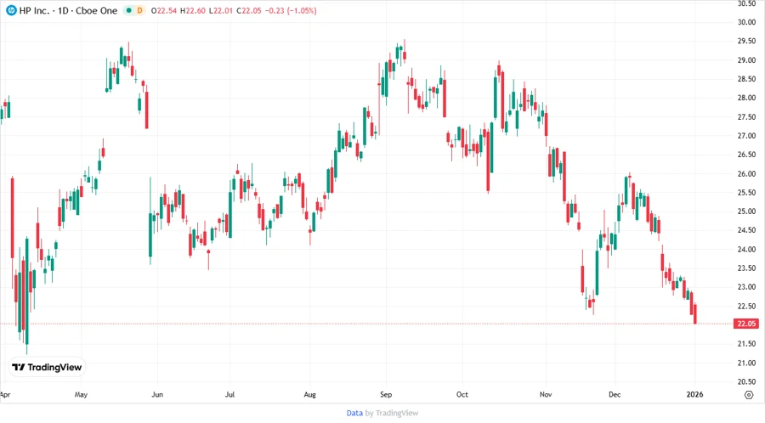
Task: Click the green market status dot
Action: [129, 10]
